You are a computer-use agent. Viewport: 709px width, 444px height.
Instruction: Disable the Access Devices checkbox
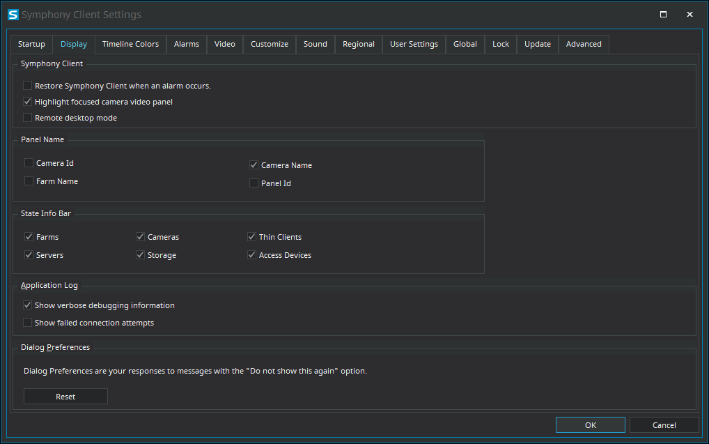(252, 255)
